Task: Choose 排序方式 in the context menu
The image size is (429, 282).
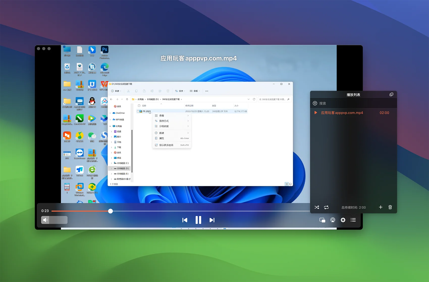Action: tap(172, 121)
